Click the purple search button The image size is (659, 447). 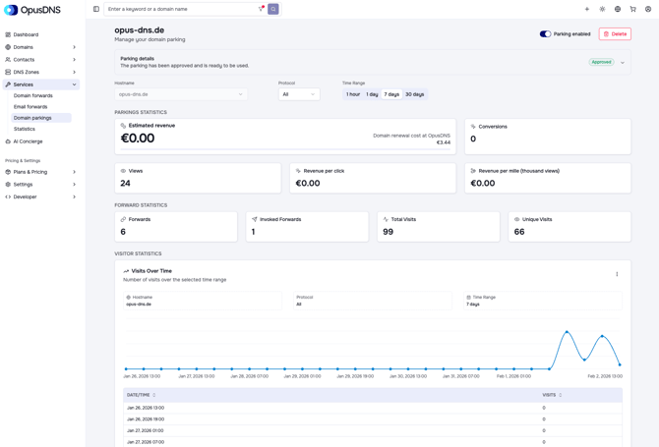click(273, 9)
